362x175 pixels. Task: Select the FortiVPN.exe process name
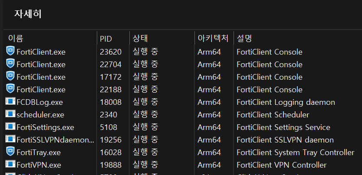click(39, 165)
